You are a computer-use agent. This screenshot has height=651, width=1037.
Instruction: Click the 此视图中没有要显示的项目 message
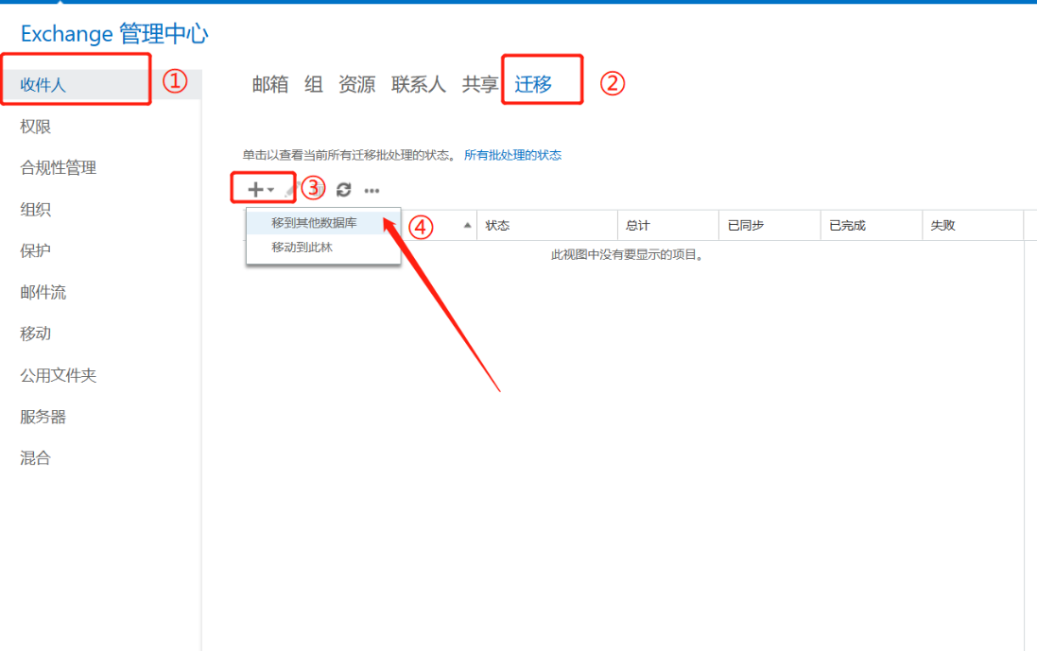pos(627,254)
